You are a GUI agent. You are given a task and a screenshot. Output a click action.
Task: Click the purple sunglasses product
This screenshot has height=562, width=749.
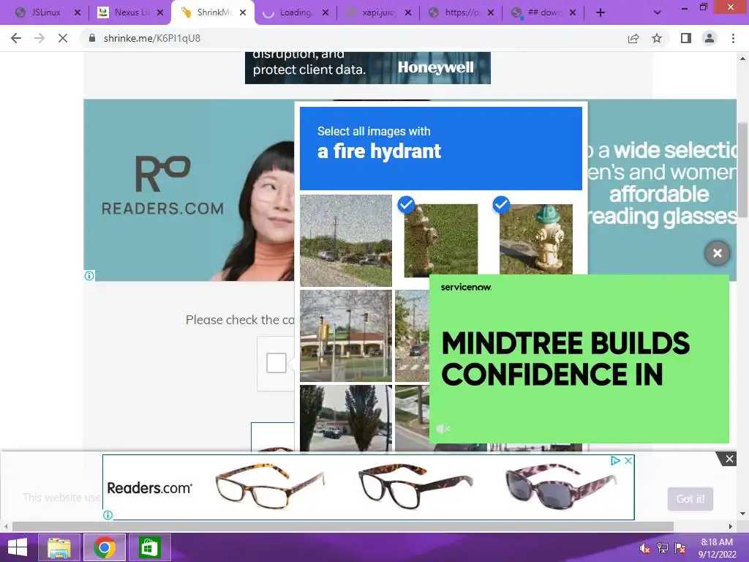click(561, 487)
